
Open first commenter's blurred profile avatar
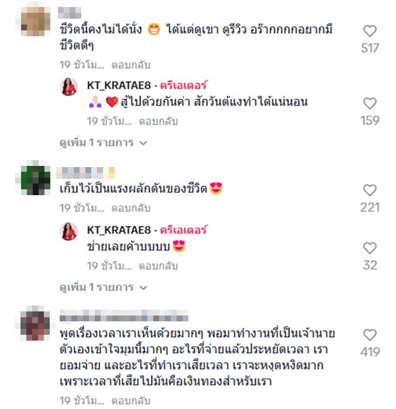point(35,20)
